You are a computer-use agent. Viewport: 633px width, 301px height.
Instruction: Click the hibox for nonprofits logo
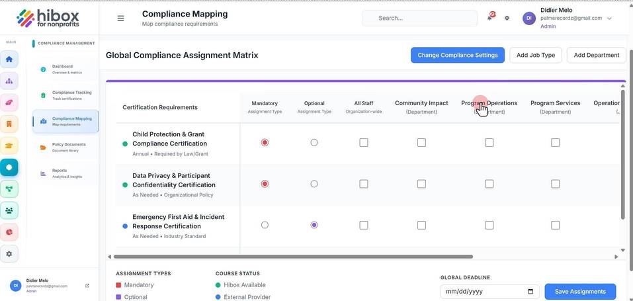[x=48, y=18]
